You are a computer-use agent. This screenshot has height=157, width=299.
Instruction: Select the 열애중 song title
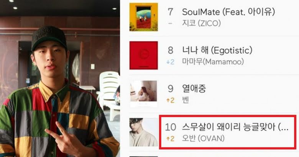(194, 88)
